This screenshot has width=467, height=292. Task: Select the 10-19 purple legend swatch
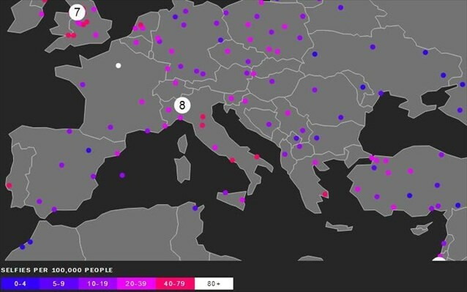tap(97, 284)
